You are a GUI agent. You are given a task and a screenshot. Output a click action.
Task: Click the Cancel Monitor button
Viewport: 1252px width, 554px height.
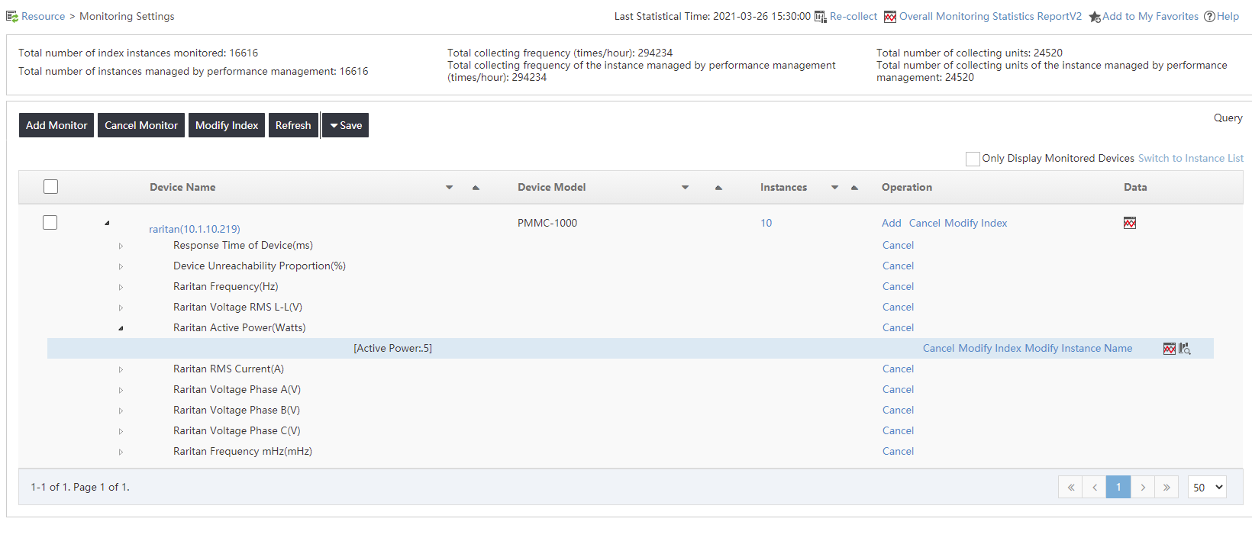[141, 125]
